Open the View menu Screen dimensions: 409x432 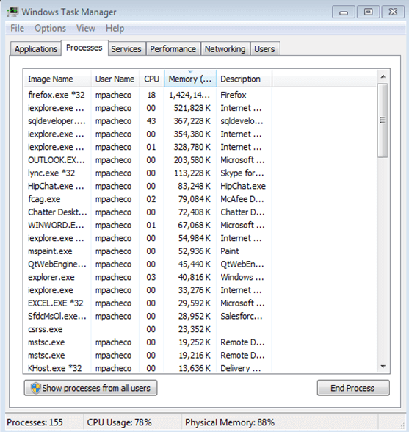[86, 28]
